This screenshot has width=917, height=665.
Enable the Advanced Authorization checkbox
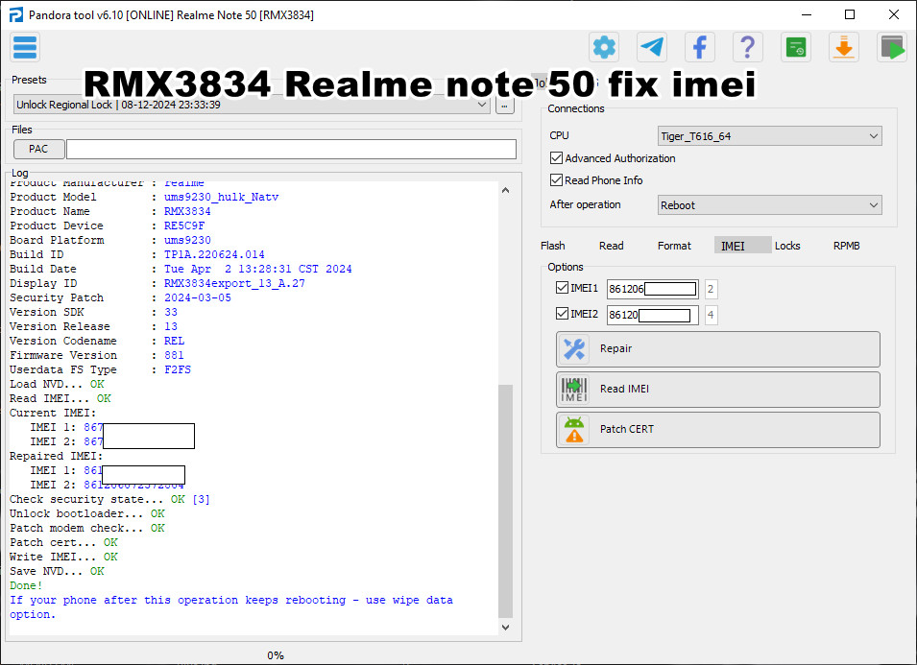point(555,158)
